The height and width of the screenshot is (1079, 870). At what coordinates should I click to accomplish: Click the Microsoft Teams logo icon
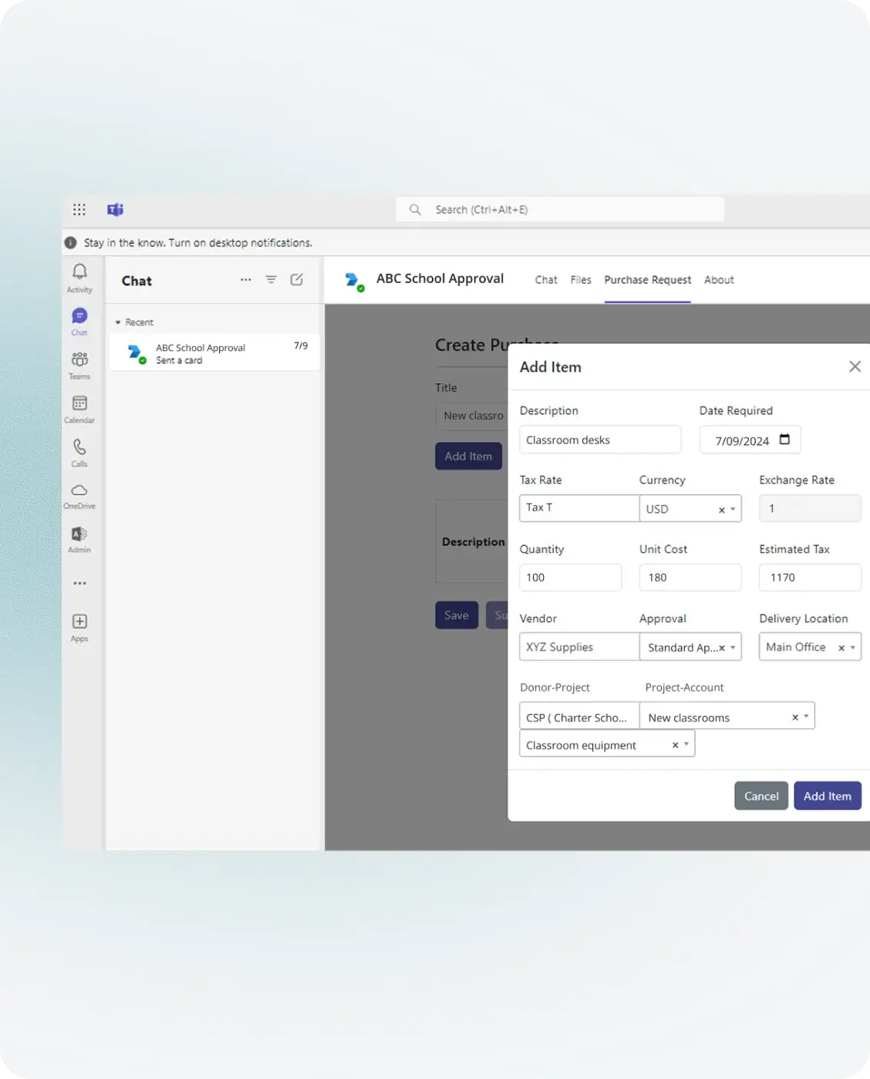point(116,210)
